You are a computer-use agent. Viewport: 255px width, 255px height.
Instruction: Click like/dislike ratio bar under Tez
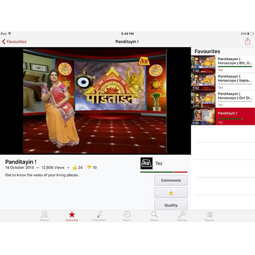pyautogui.click(x=164, y=172)
